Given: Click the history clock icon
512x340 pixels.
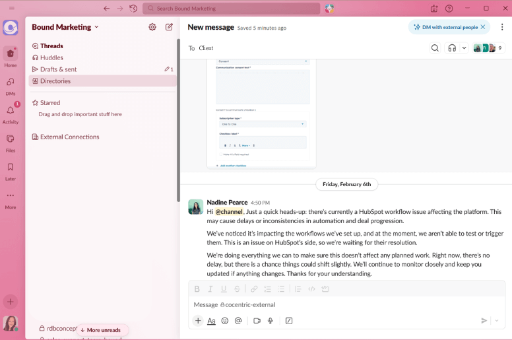Looking at the screenshot, I should [x=133, y=9].
